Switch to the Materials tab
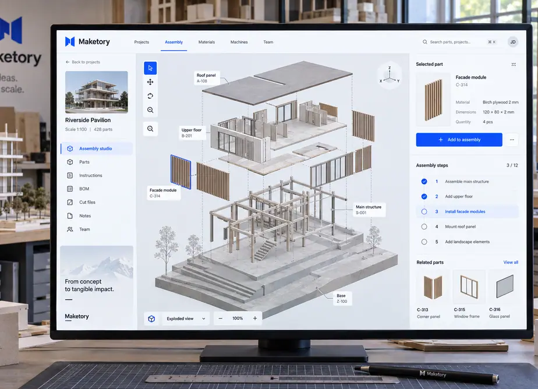This screenshot has height=389, width=538. coord(207,42)
